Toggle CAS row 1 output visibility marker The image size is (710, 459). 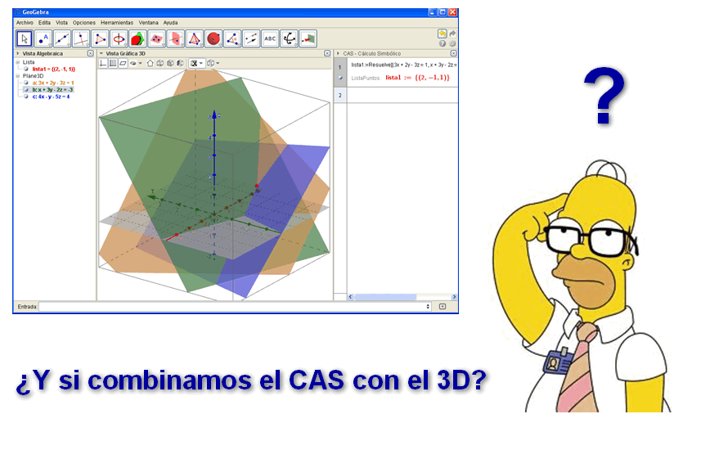(340, 78)
